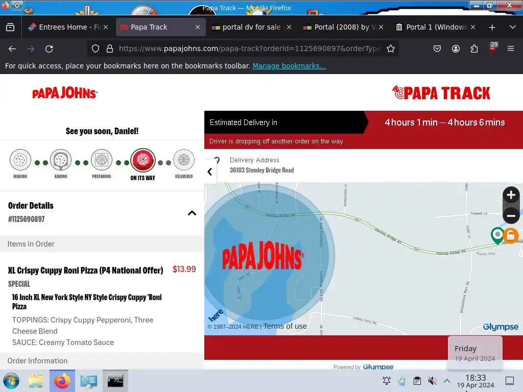The width and height of the screenshot is (523, 392).
Task: Click the Papa Johns logo in header
Action: [65, 93]
